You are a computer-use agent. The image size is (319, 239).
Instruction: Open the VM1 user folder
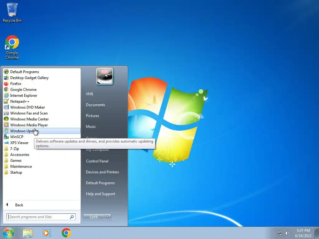(89, 94)
